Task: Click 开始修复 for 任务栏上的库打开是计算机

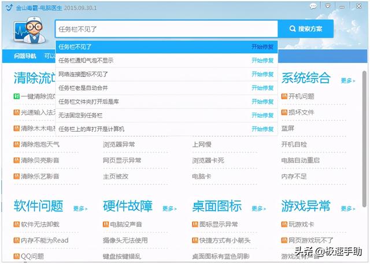Action: [x=262, y=129]
